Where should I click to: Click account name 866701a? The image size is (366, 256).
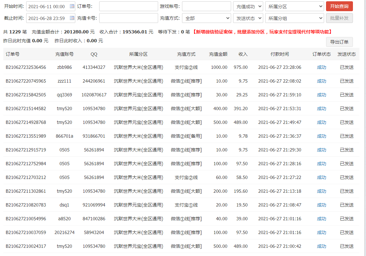coord(64,136)
